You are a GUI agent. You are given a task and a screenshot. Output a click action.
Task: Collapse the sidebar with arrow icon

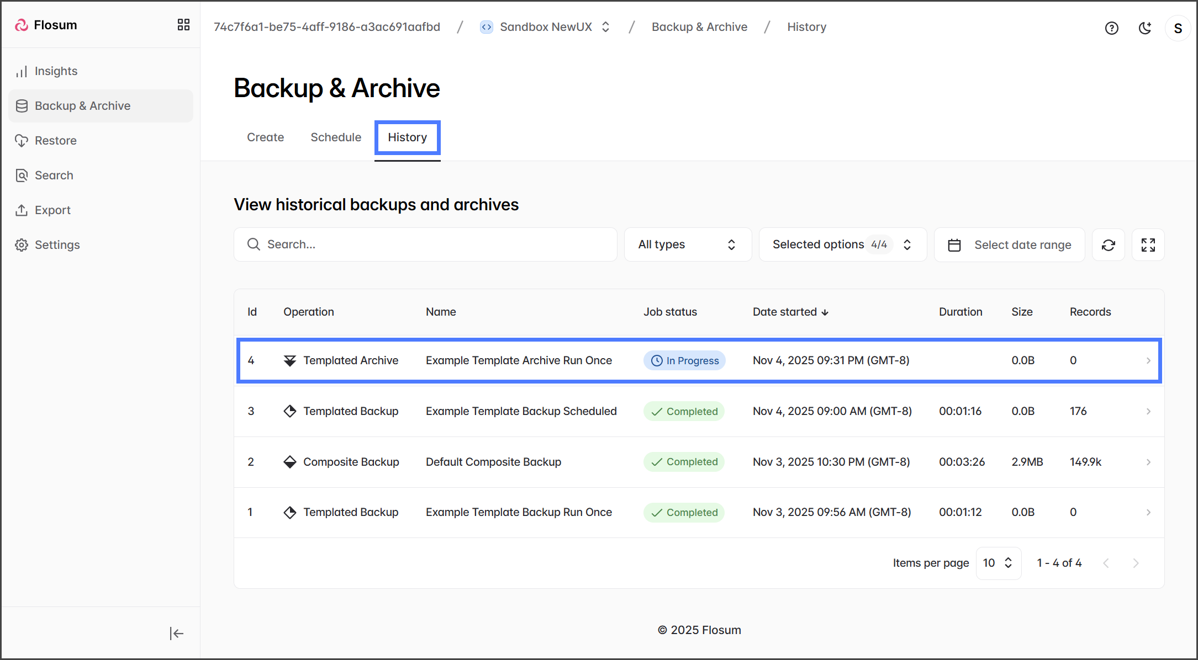176,633
